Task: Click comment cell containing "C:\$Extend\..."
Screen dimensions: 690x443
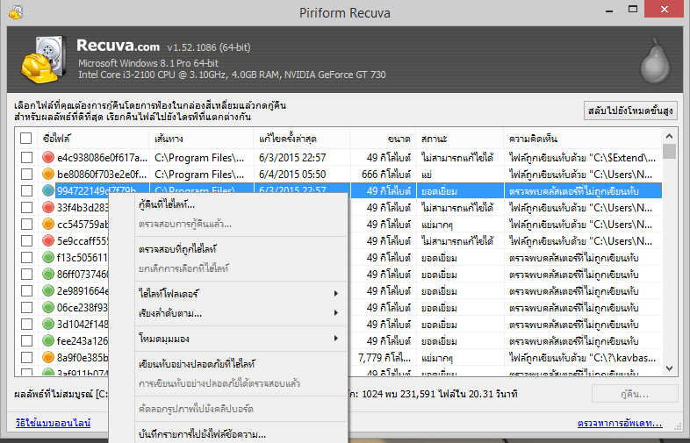Action: pos(582,158)
